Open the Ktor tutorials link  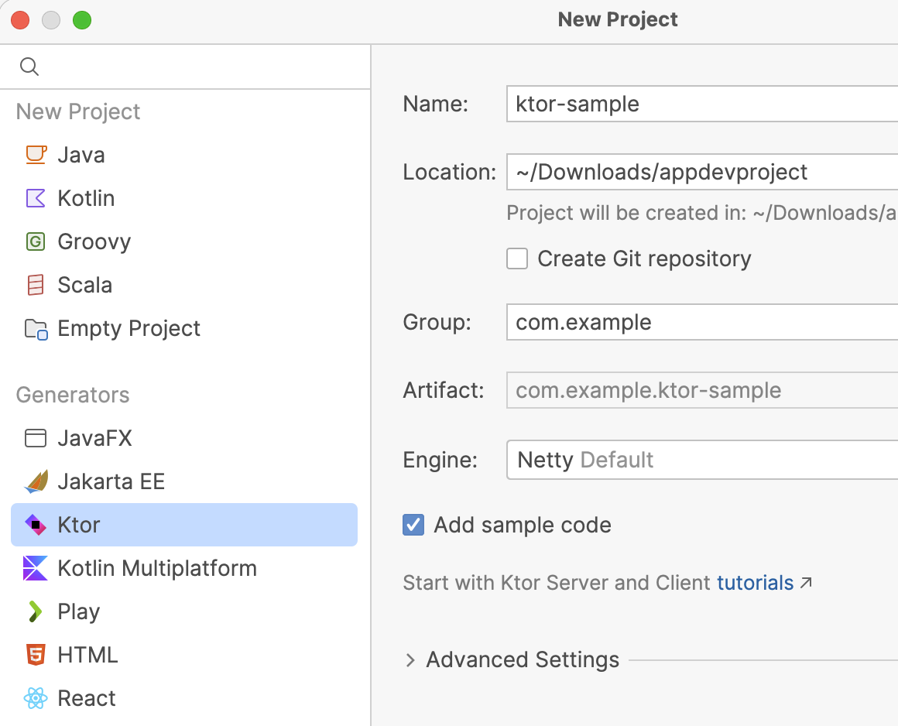[x=756, y=583]
